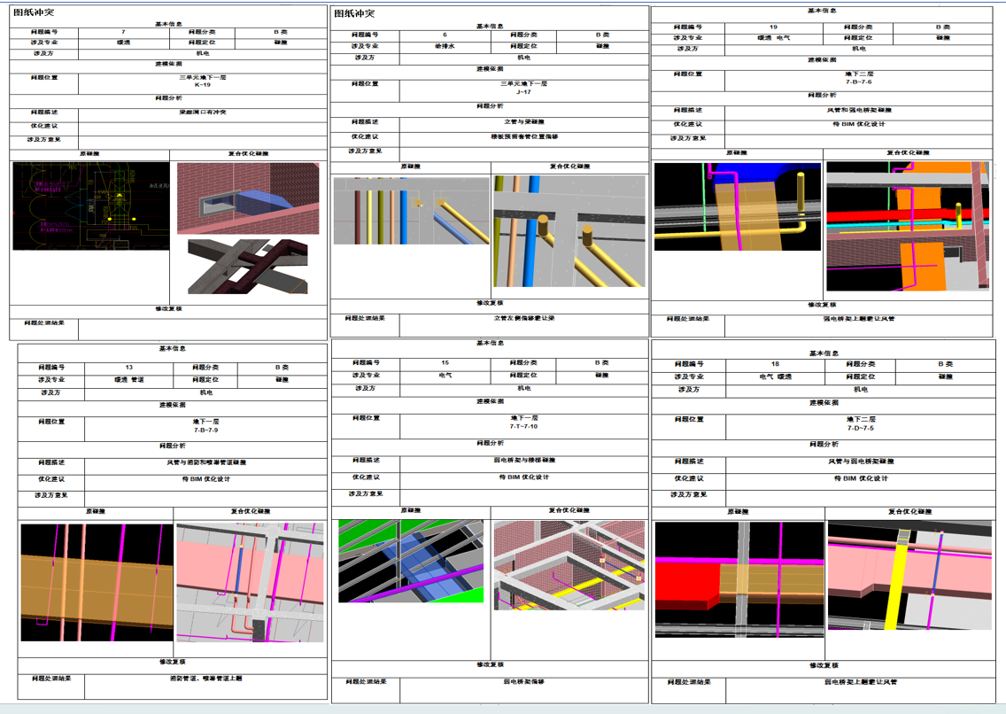Click issue 13 original clash duct image
This screenshot has height=714, width=1006.
[97, 582]
